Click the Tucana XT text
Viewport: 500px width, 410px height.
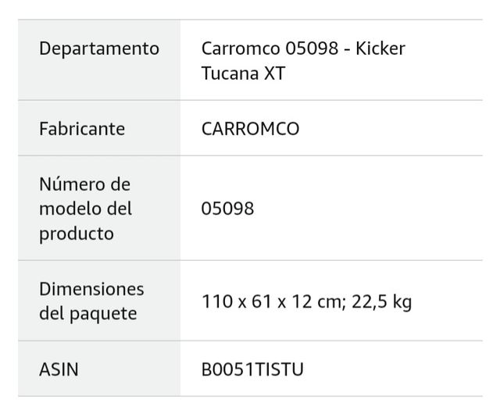239,73
